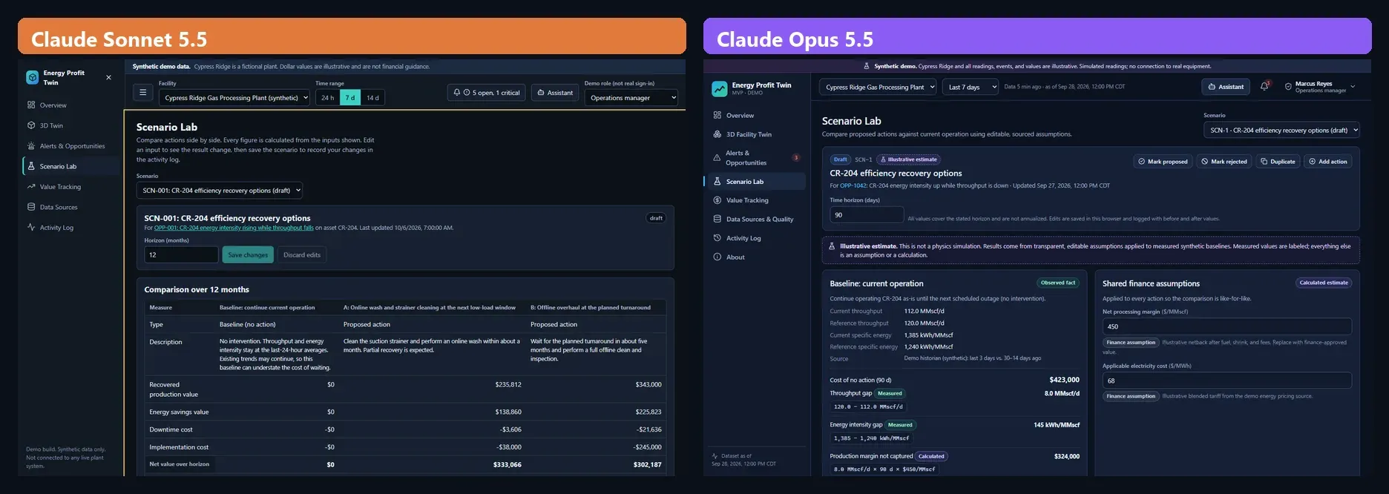
Task: Click the red 3 alerts badge, Opus sidebar
Action: [796, 157]
